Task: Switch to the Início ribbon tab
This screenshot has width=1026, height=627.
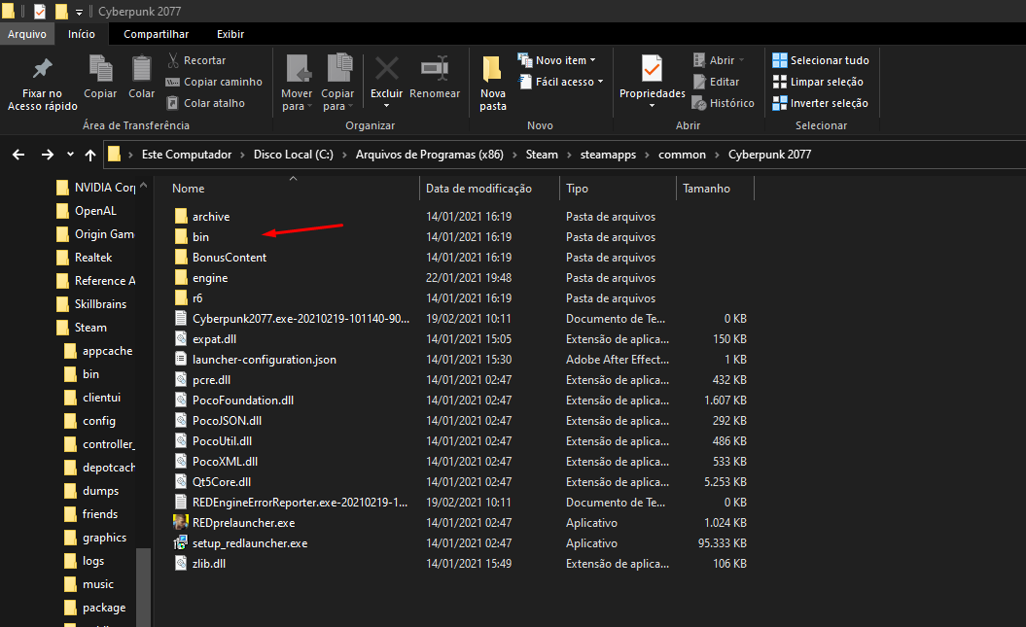Action: tap(81, 34)
